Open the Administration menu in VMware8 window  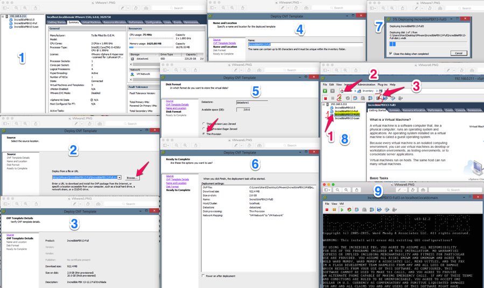click(367, 85)
